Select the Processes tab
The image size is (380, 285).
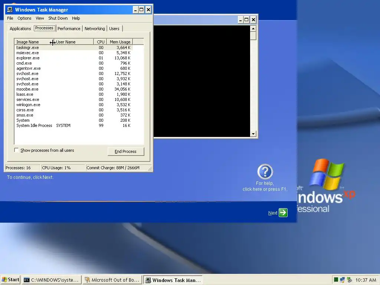(x=44, y=28)
